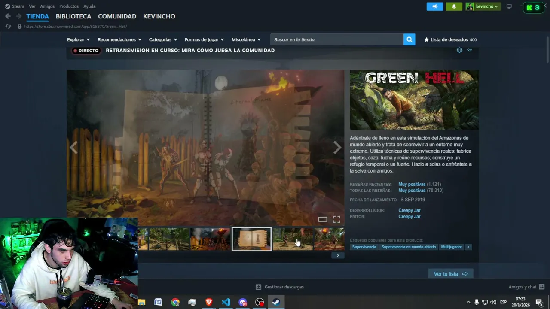
Task: Open the Ayuda menu
Action: (89, 6)
